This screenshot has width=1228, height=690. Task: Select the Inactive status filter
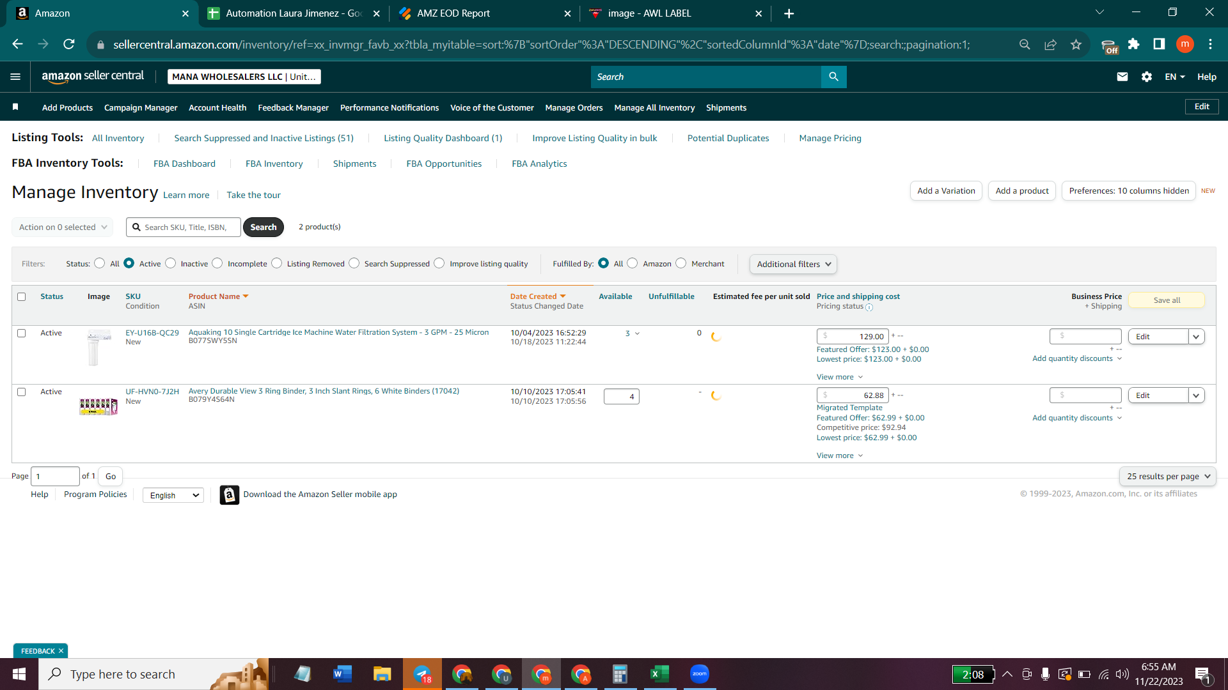[171, 263]
